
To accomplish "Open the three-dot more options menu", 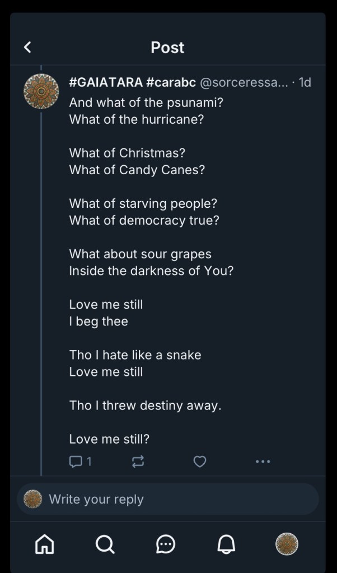I will point(263,462).
